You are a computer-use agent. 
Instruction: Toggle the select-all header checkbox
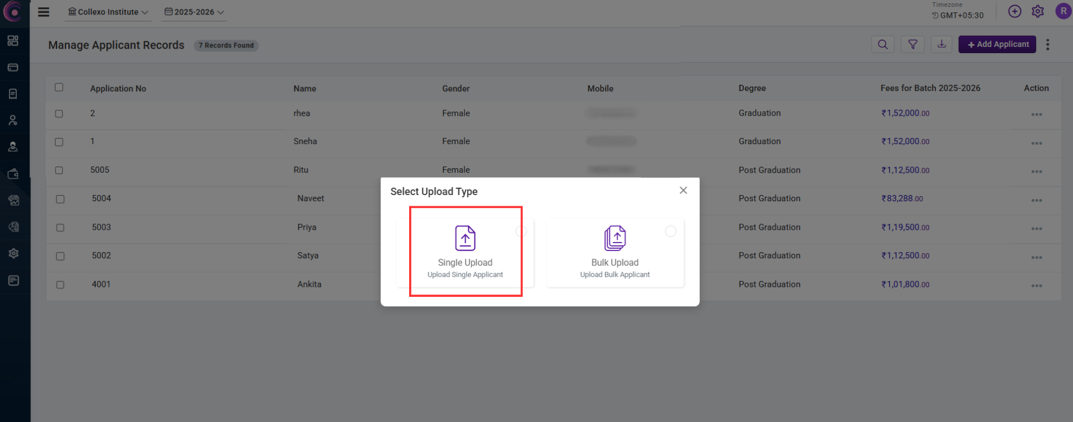pos(59,87)
